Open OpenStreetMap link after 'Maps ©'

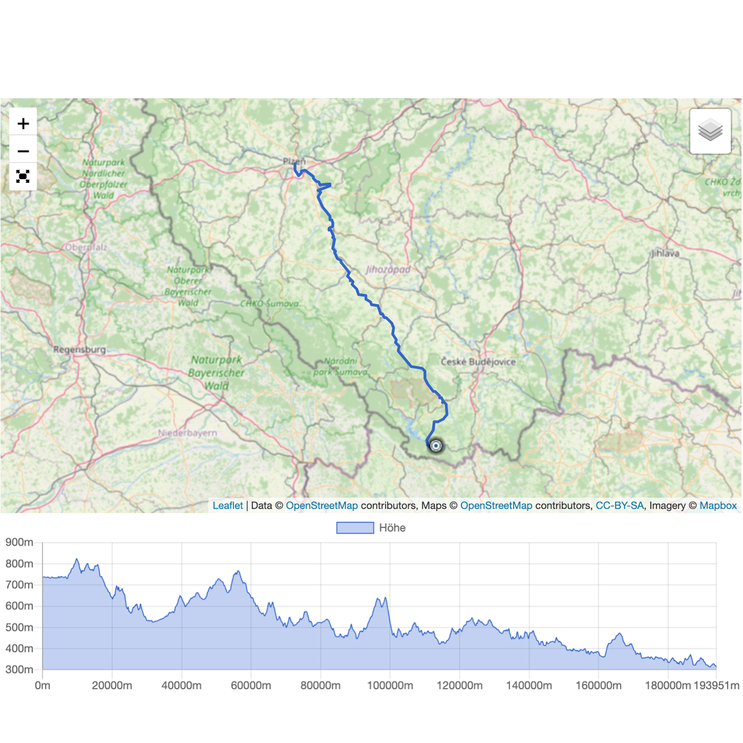coord(496,505)
